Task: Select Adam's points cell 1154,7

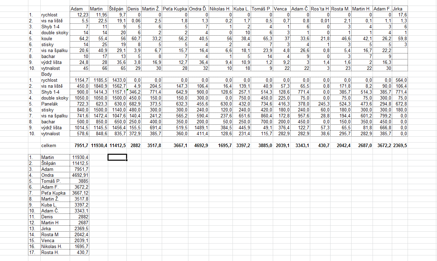Action: pyautogui.click(x=79, y=80)
